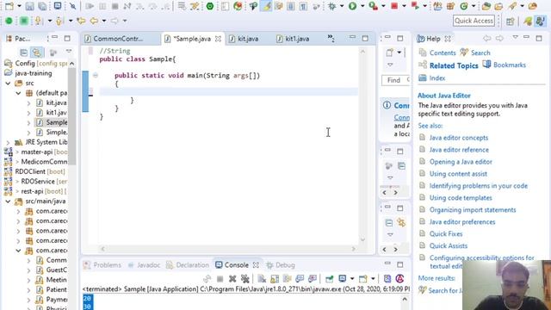Screen dimensions: 551x310
Task: Click the editor vertical scrollbar
Action: (362, 146)
